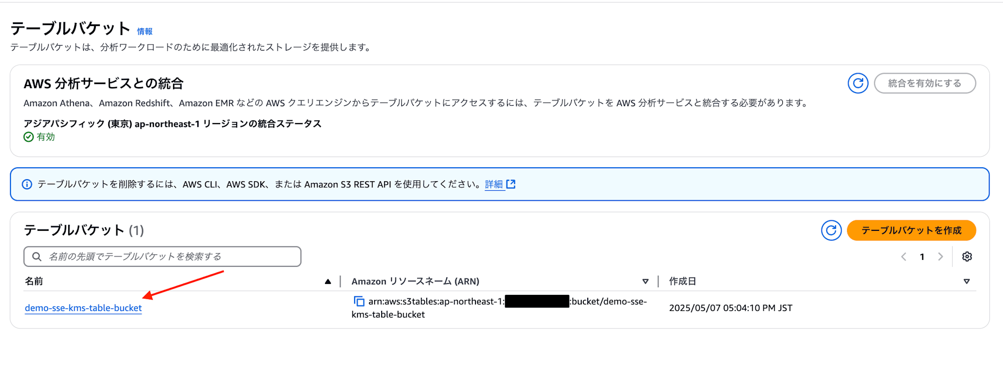Open table list preferences gear
1003x381 pixels.
pos(967,257)
